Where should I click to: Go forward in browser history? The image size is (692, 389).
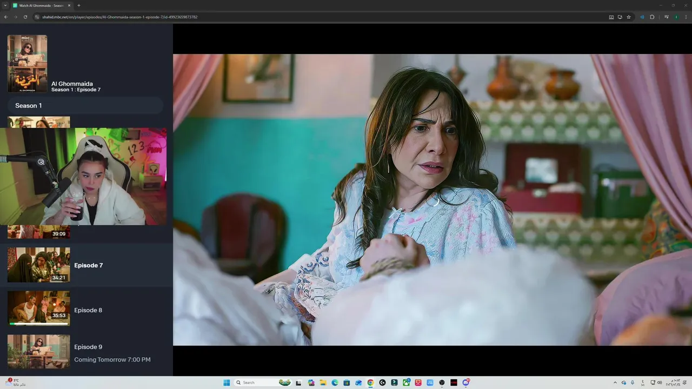[16, 17]
